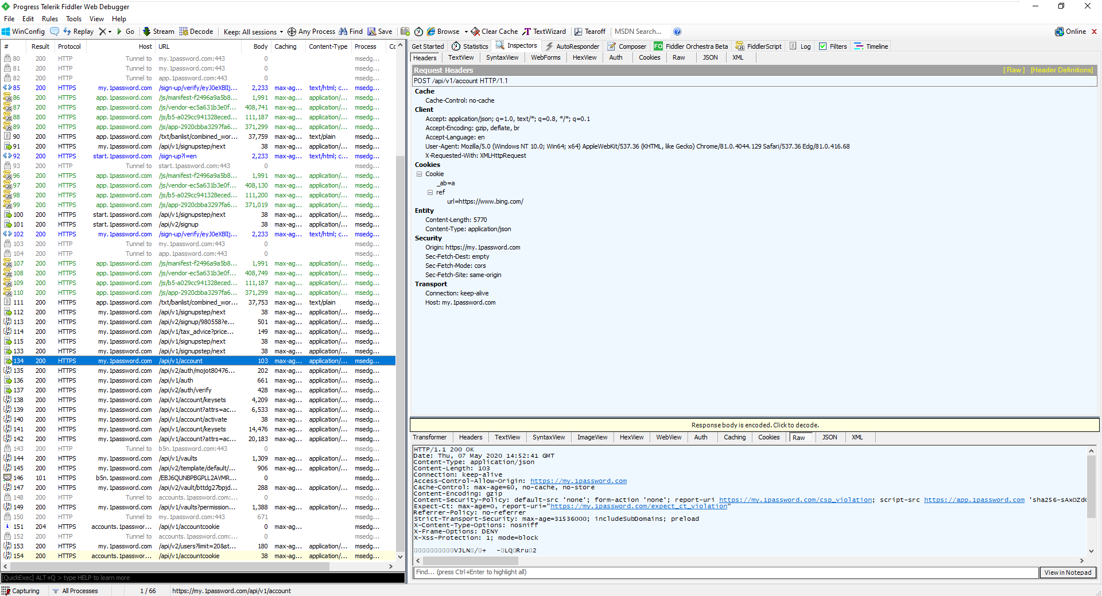The width and height of the screenshot is (1102, 596).
Task: Open the Composer tab
Action: pyautogui.click(x=627, y=46)
